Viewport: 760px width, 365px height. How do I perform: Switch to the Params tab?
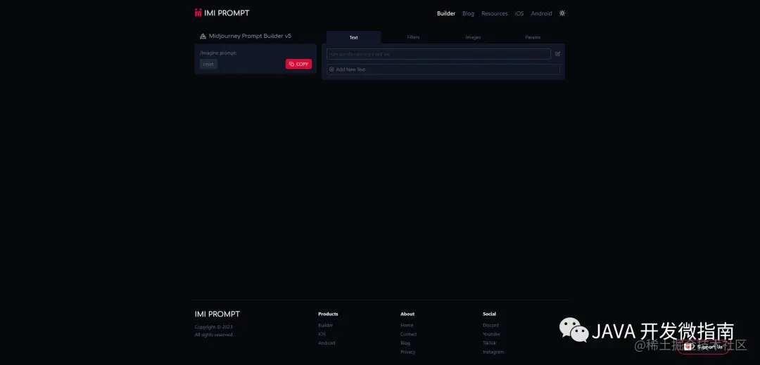point(533,37)
